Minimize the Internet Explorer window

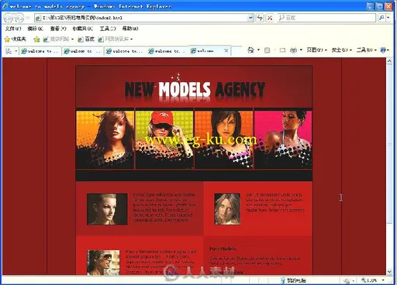click(x=370, y=6)
